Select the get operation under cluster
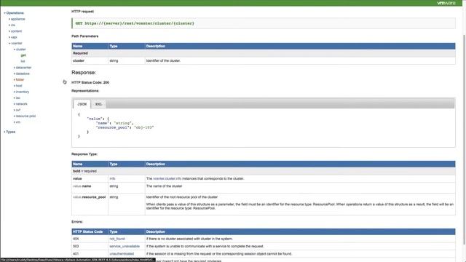 (x=23, y=55)
